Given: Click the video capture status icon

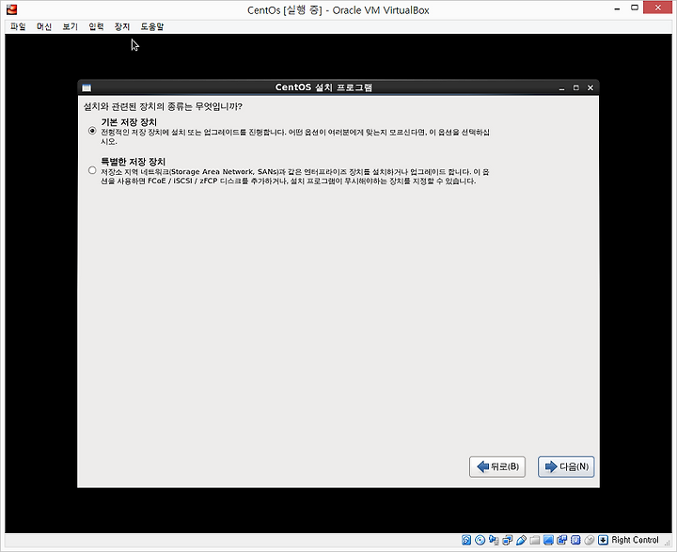Looking at the screenshot, I should 562,540.
